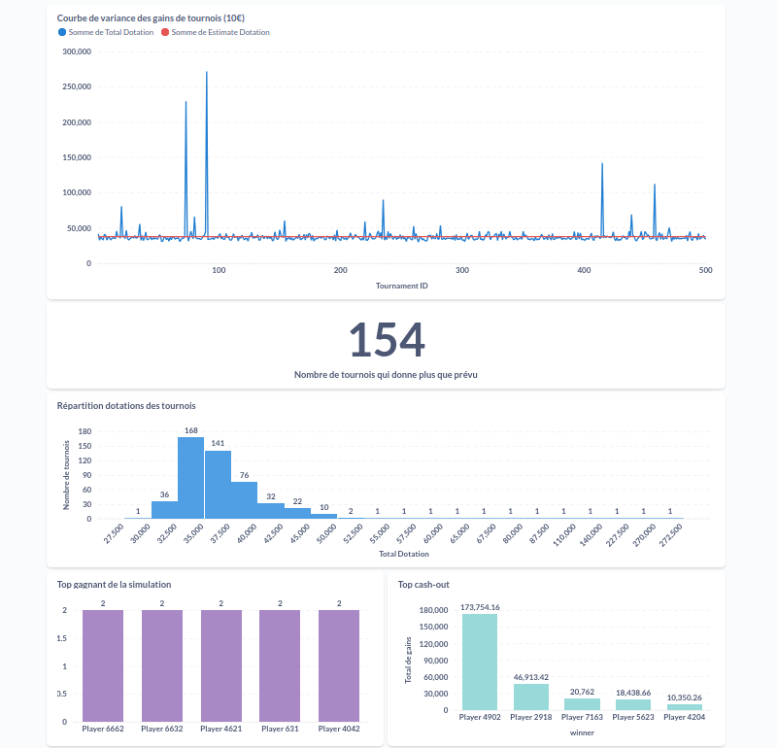
Task: Click the red legend dot for Estimate Dotation
Action: [165, 32]
